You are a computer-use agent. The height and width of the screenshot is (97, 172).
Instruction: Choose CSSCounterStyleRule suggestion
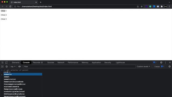[23, 94]
